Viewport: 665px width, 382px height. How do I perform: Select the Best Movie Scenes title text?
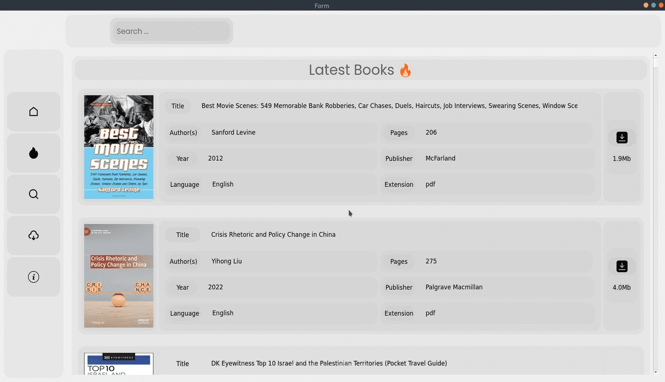coord(389,106)
